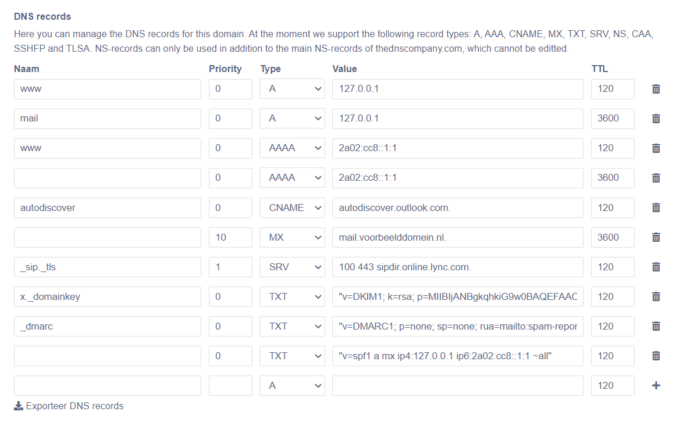Add new record with plus icon
The width and height of the screenshot is (676, 422).
point(656,386)
